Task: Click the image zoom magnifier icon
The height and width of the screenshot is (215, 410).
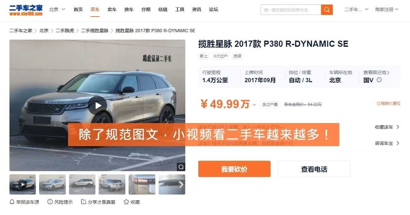Action: tap(181, 167)
